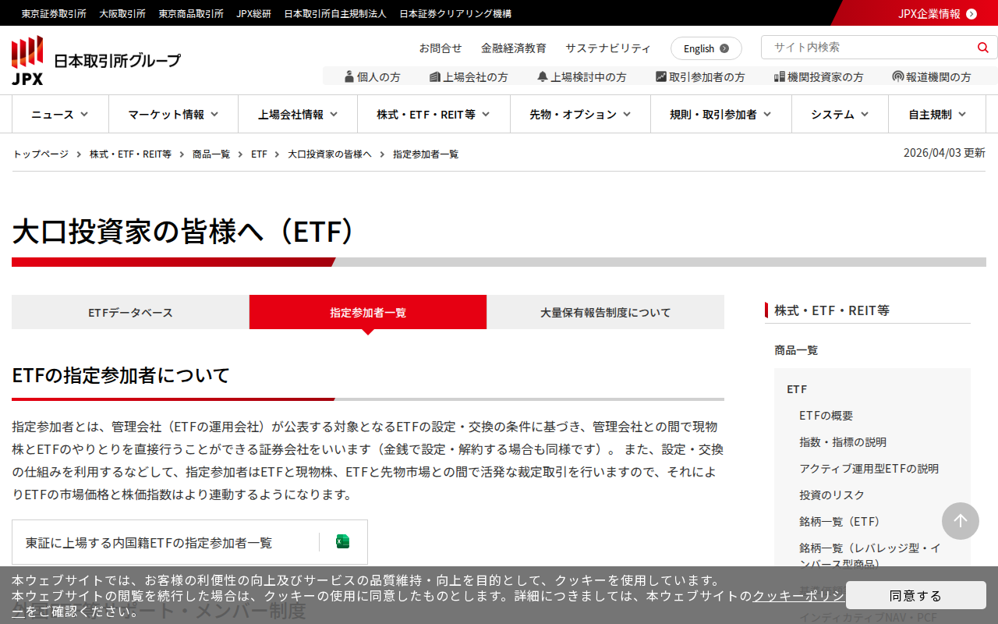
Task: Open 商品一覧 in the sidebar
Action: pos(796,350)
